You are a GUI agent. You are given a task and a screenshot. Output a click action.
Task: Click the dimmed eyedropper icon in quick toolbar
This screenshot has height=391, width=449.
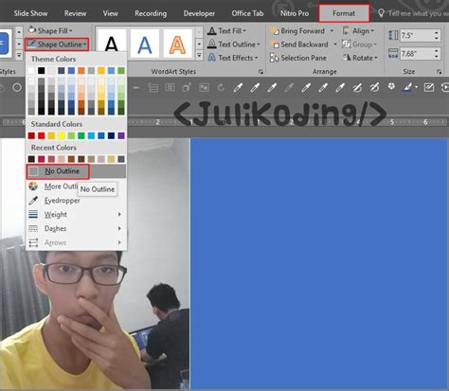(289, 87)
